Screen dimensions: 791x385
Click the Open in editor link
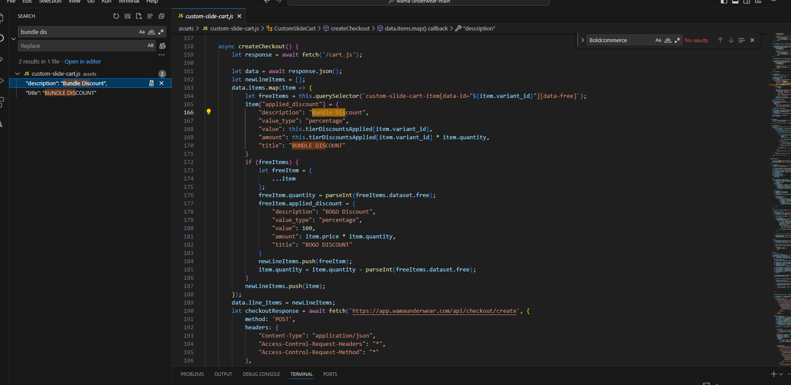tap(83, 62)
